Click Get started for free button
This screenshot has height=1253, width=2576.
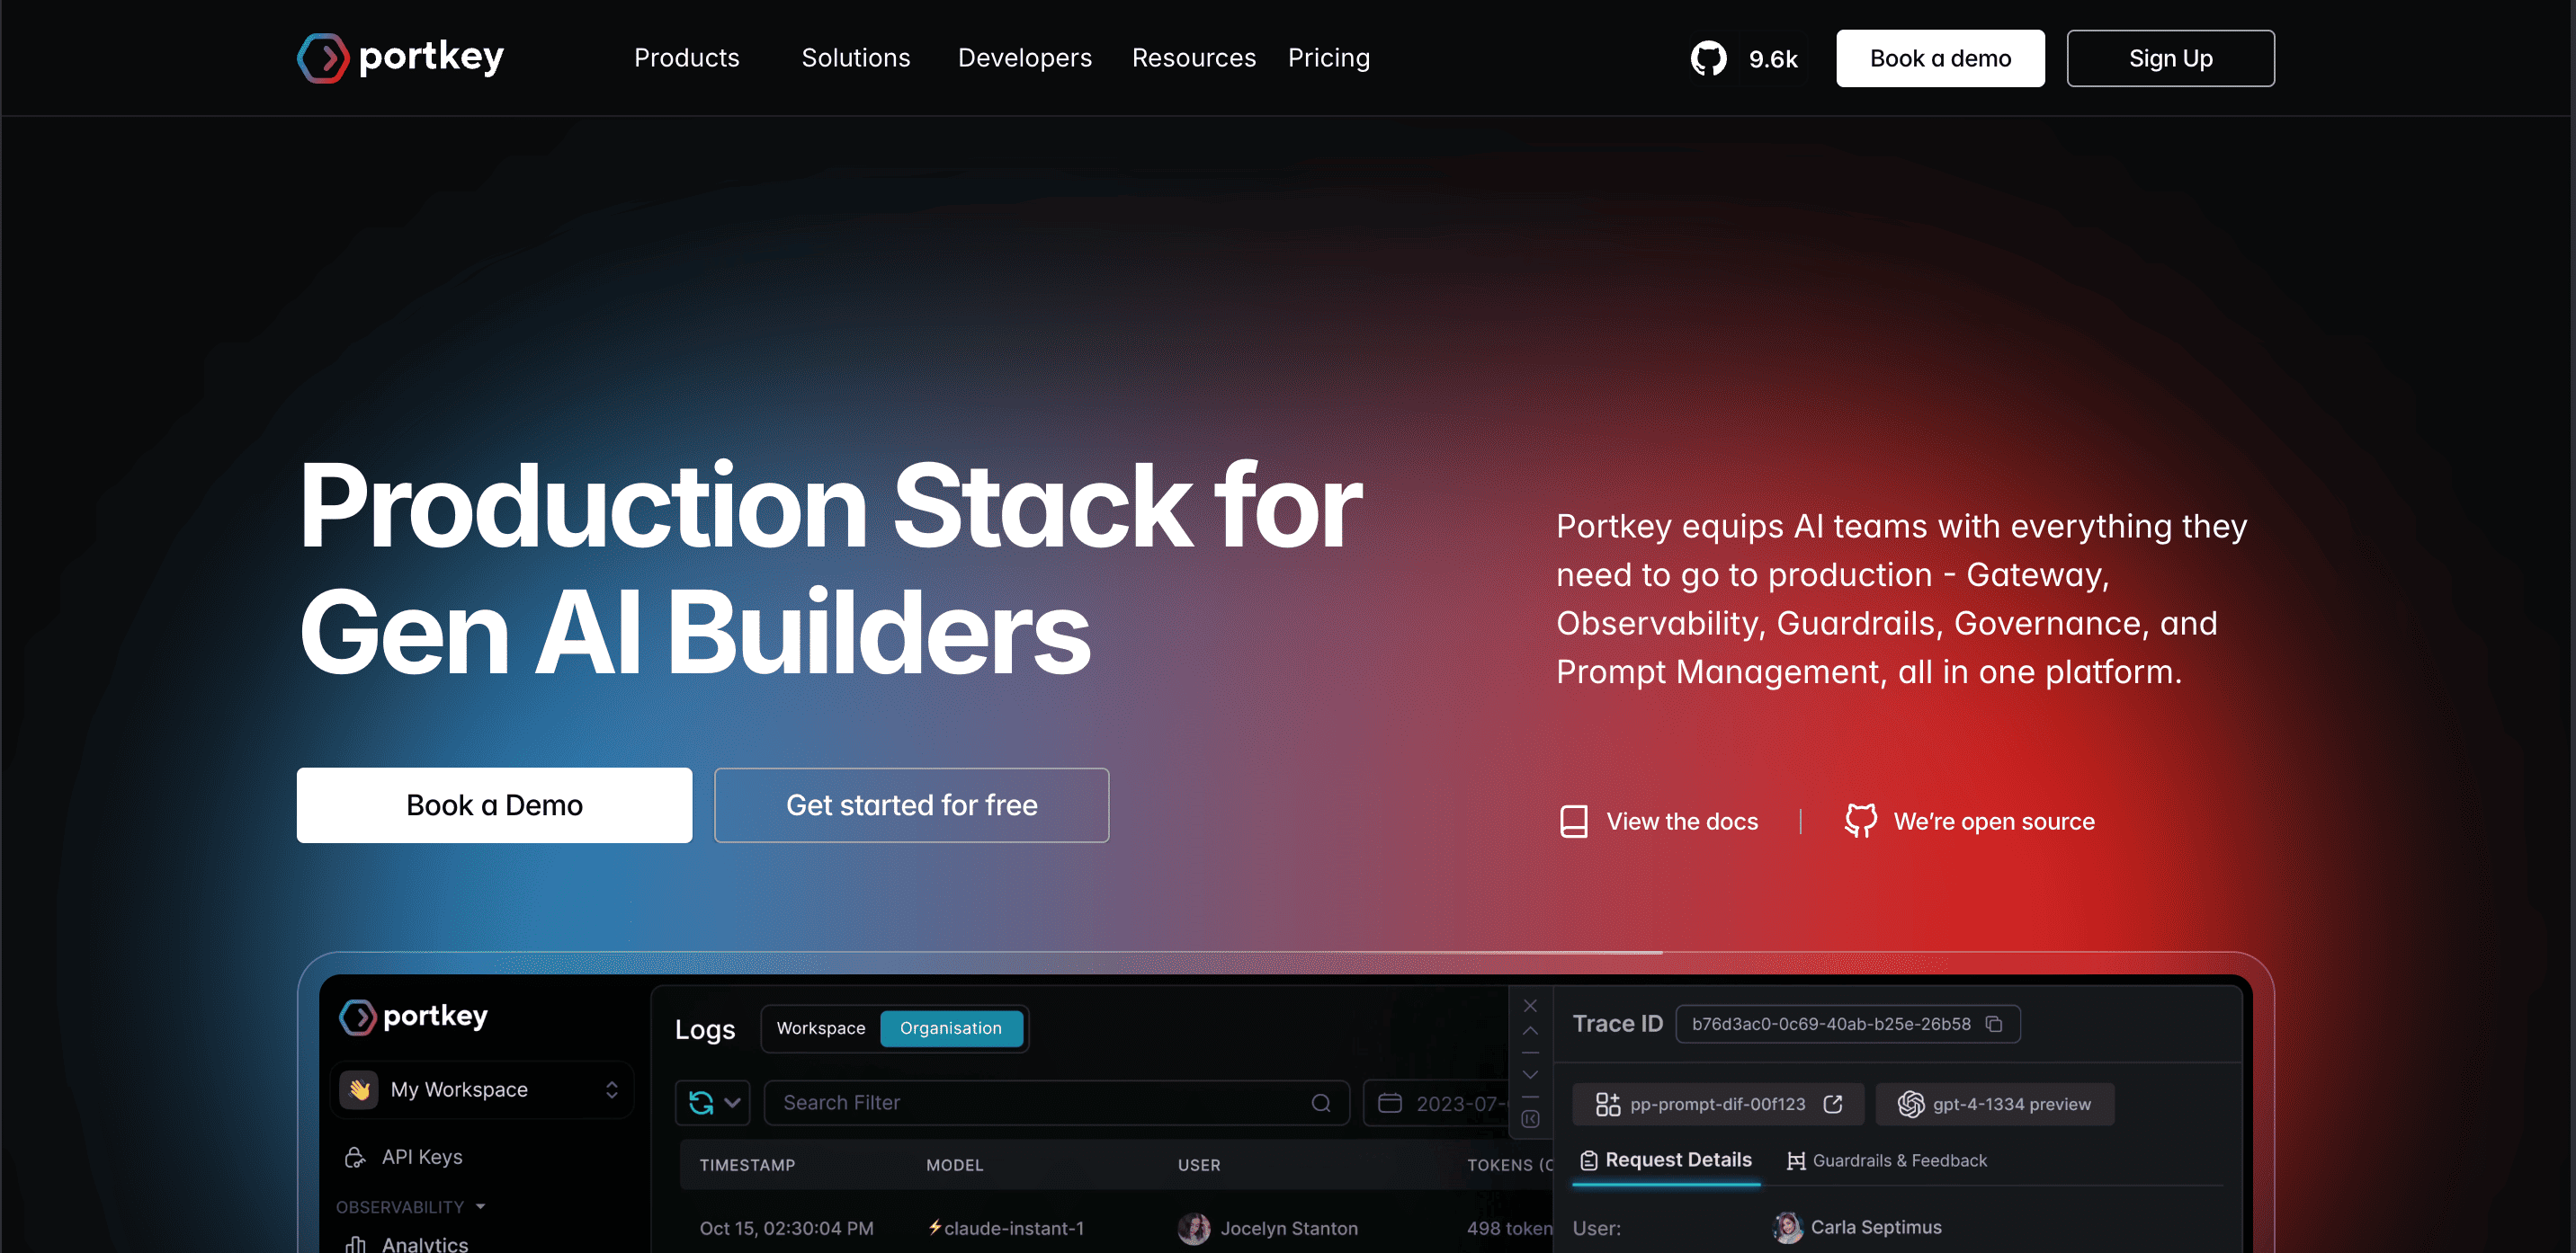point(911,804)
